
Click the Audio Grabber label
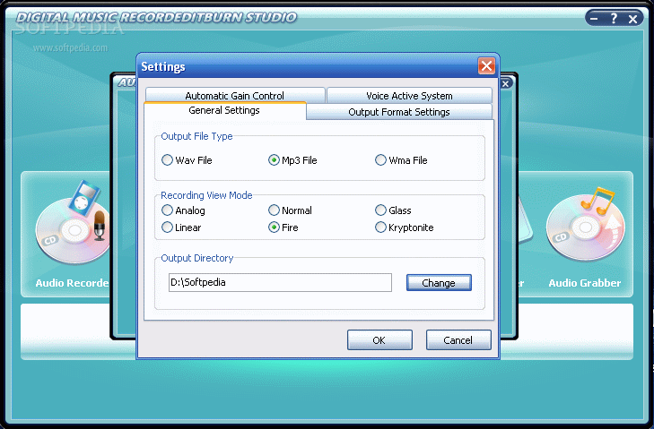[585, 283]
